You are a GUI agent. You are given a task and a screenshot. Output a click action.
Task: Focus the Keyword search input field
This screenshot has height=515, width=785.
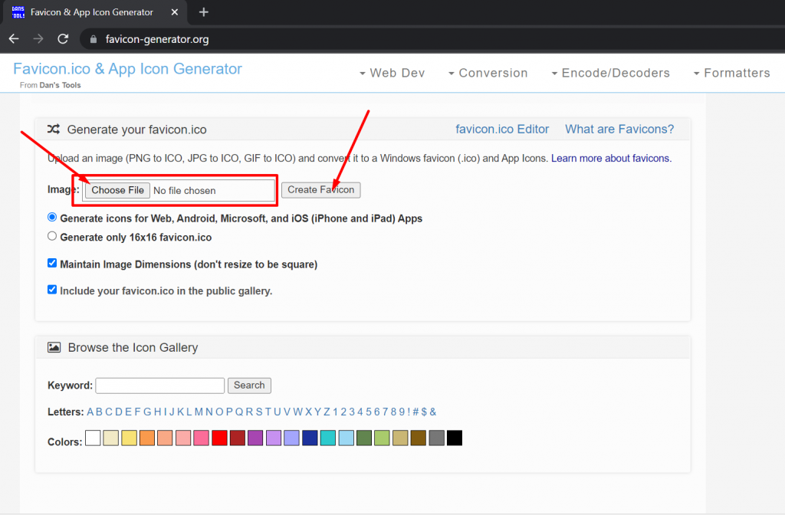tap(159, 385)
